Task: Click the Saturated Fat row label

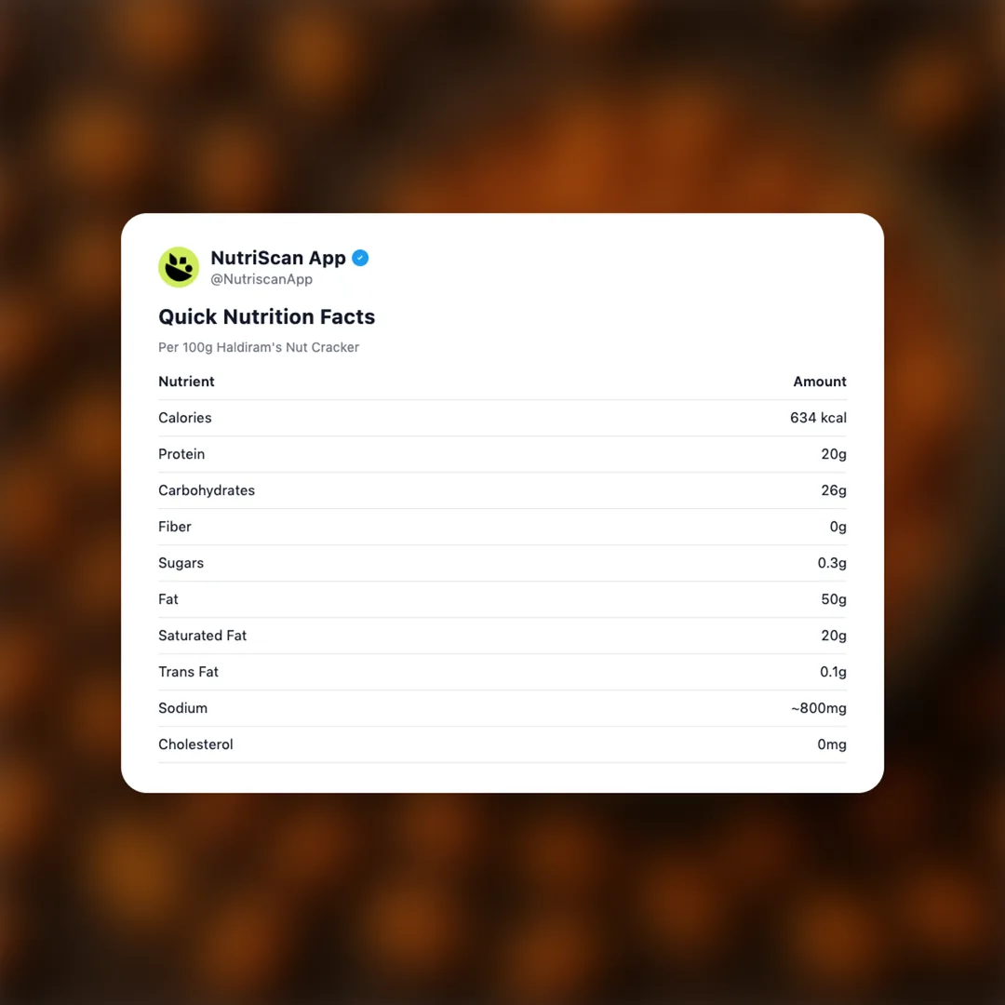Action: (202, 636)
